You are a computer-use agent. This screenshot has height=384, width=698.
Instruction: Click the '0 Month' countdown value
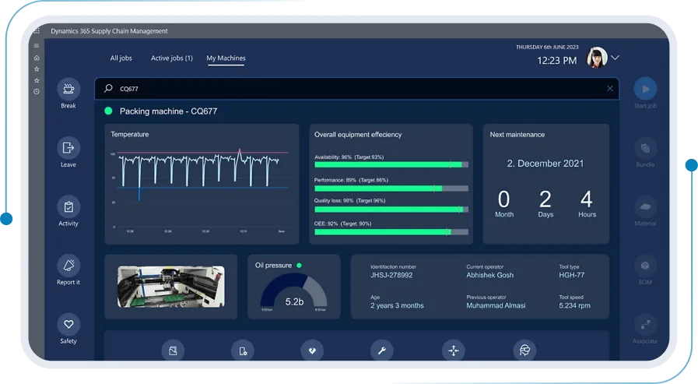[x=504, y=203]
